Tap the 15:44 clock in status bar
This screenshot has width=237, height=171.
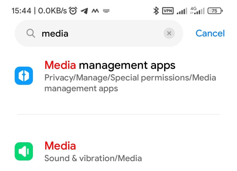[x=21, y=11]
